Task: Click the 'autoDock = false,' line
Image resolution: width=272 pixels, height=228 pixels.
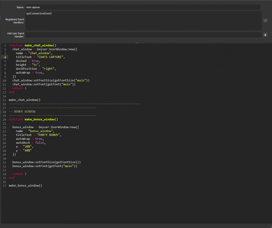Action: coord(31,143)
